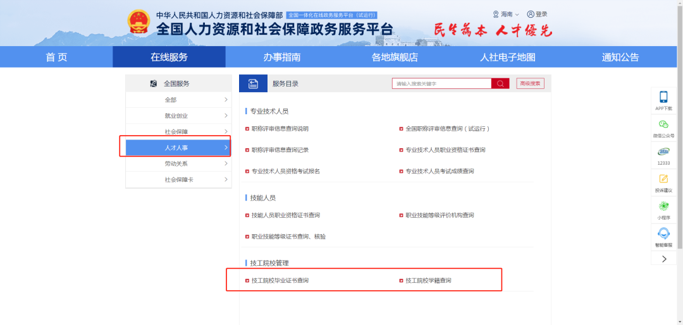This screenshot has width=683, height=325.
Task: Open the 通知公告 nav tab
Action: point(620,57)
